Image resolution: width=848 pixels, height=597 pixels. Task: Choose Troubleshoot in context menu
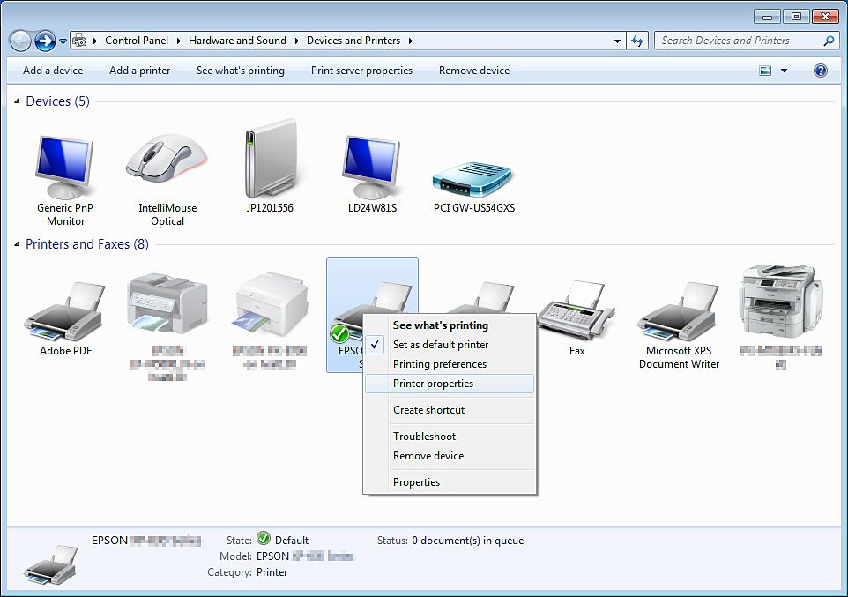pos(450,437)
